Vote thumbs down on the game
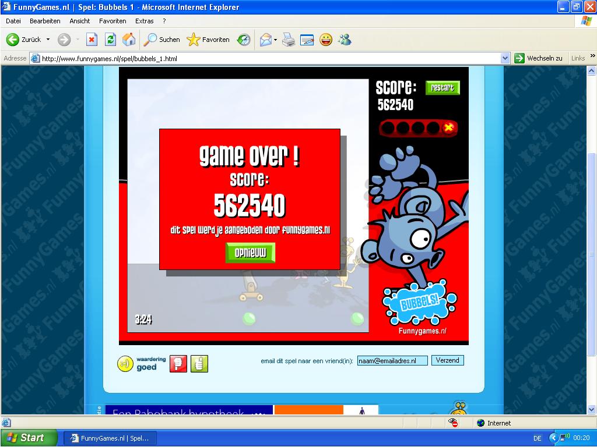 tap(178, 364)
